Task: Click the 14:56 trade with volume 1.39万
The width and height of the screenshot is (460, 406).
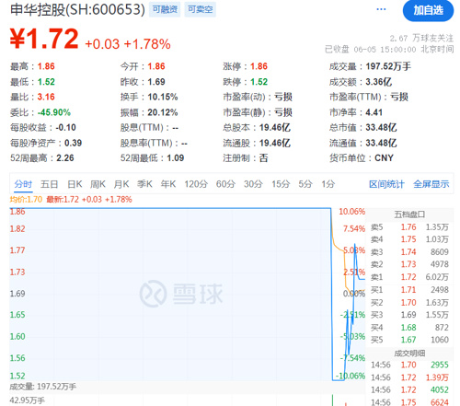Action: [x=409, y=377]
